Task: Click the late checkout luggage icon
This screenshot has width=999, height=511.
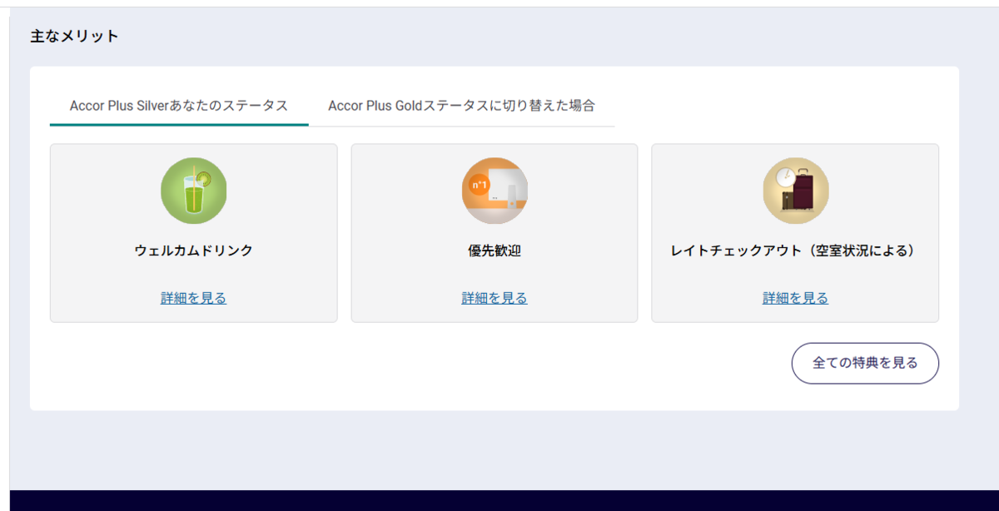Action: (x=795, y=191)
